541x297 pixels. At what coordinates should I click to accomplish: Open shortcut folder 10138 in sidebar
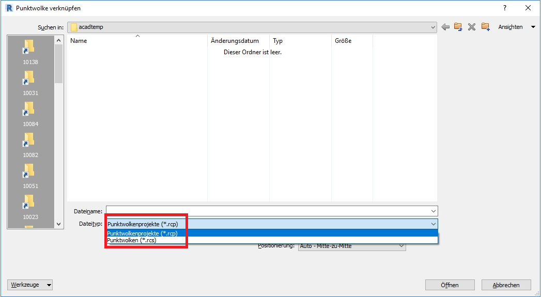click(30, 53)
